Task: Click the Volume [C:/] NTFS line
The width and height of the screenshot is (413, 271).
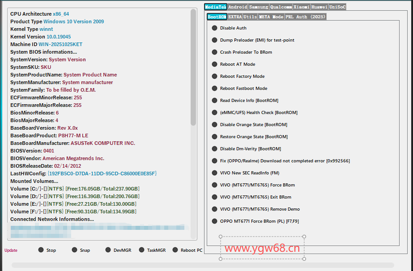Action: pos(75,189)
